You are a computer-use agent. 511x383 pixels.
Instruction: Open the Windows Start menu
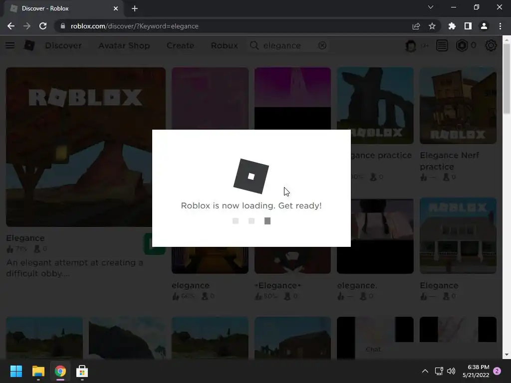pos(16,371)
